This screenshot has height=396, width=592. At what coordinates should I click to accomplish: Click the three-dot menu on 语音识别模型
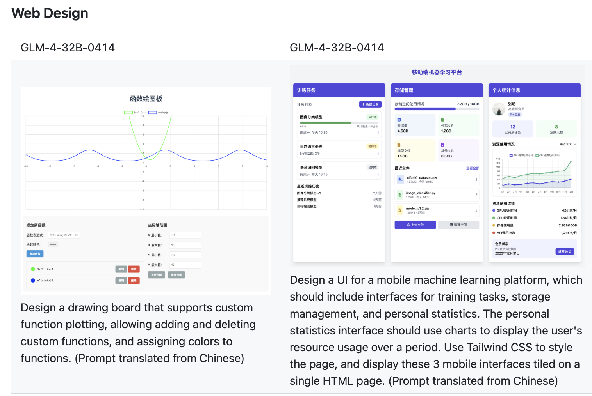click(x=378, y=174)
